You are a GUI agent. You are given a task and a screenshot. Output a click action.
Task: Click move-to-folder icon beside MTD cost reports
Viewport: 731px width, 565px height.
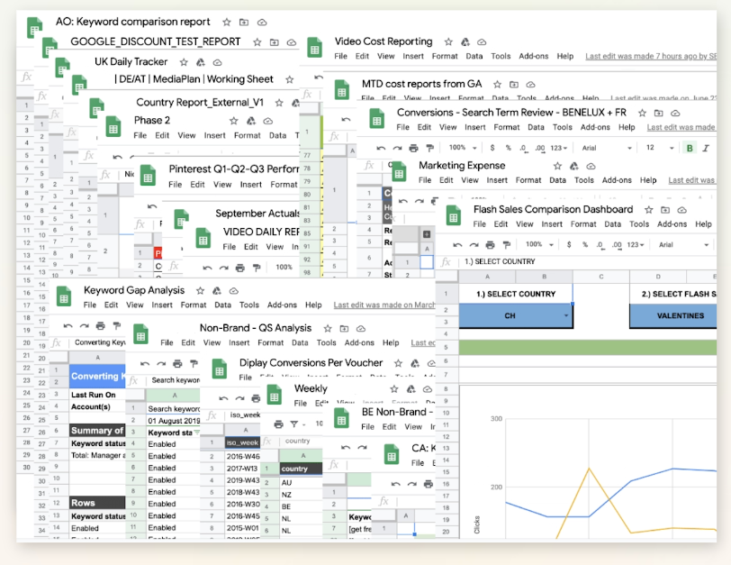pos(514,85)
